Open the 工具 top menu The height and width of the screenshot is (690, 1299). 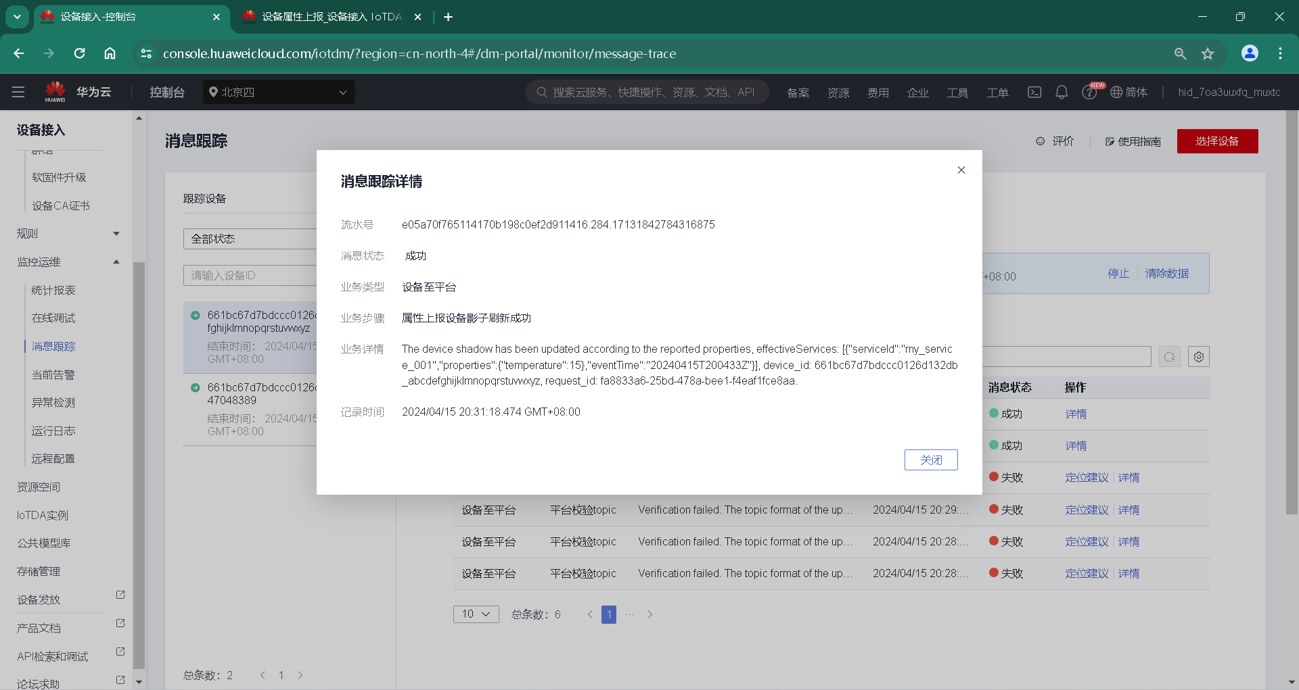pos(957,93)
